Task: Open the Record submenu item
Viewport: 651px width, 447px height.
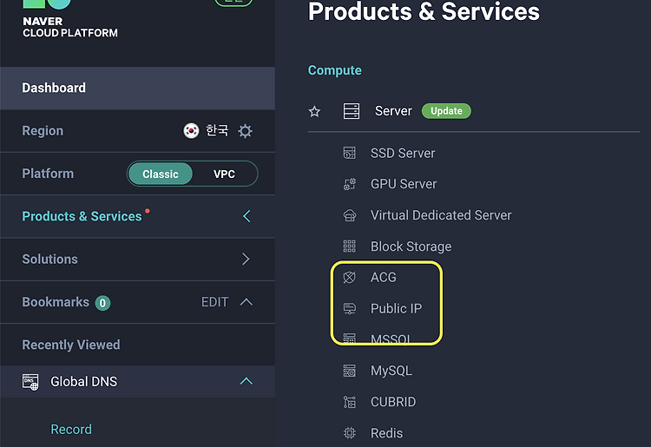Action: tap(71, 429)
